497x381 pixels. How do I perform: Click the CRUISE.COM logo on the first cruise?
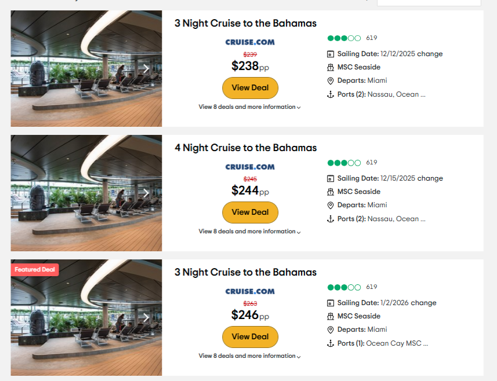point(250,42)
